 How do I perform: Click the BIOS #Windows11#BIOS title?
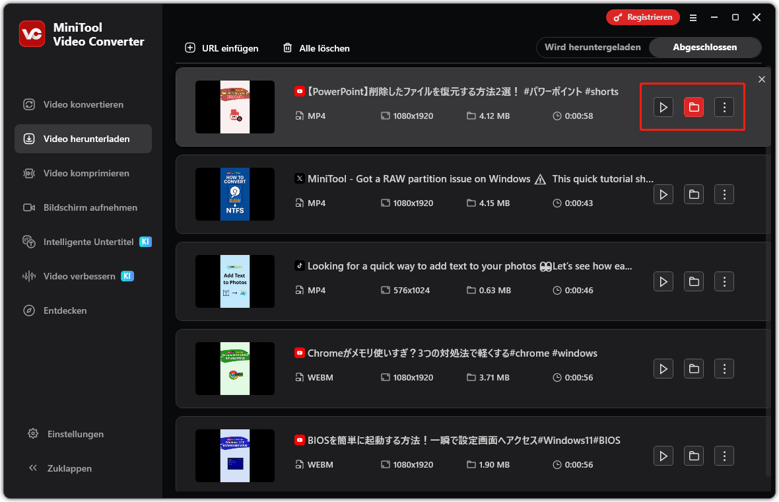(x=463, y=441)
